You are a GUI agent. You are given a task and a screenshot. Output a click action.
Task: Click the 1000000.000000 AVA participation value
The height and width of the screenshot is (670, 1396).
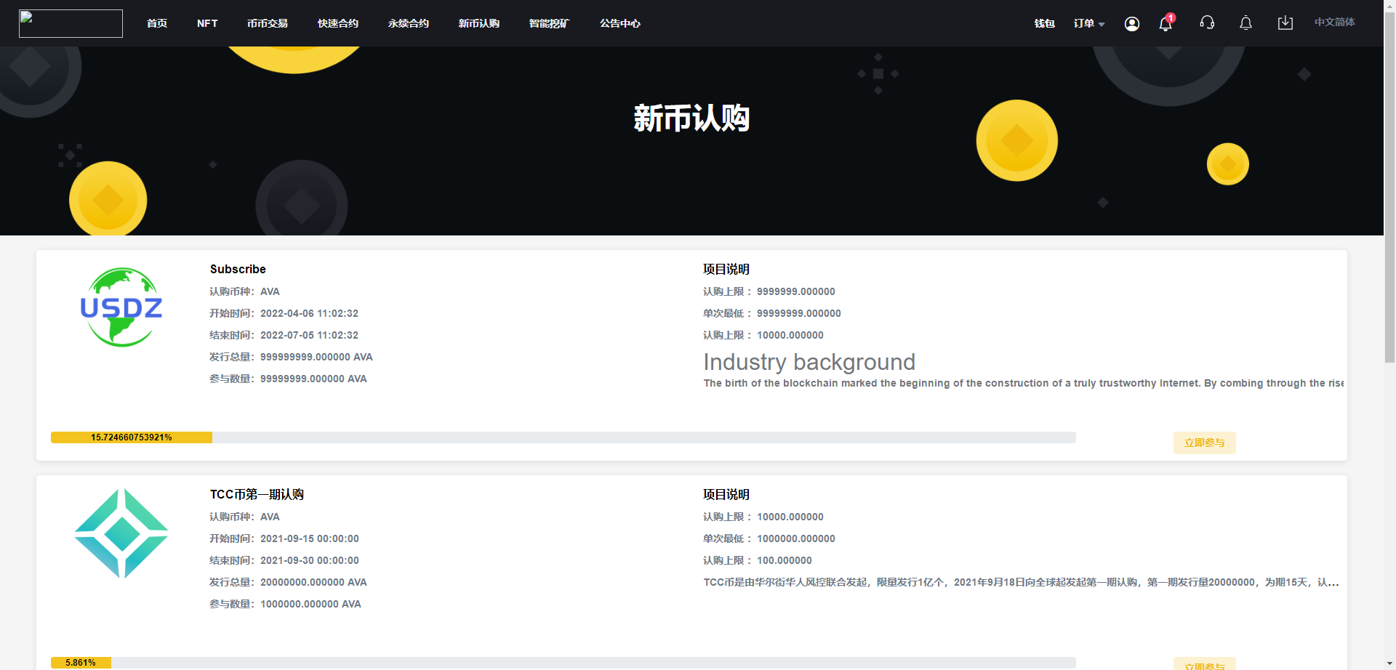click(310, 605)
